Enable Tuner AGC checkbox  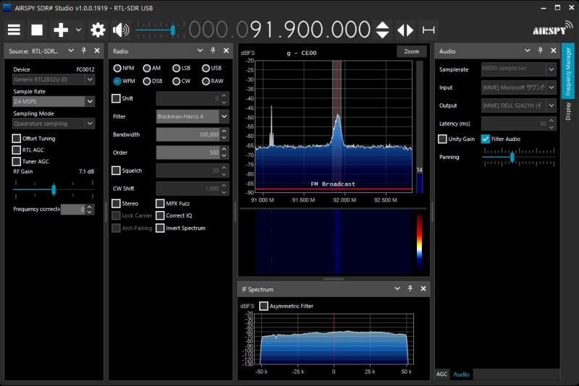(x=16, y=161)
